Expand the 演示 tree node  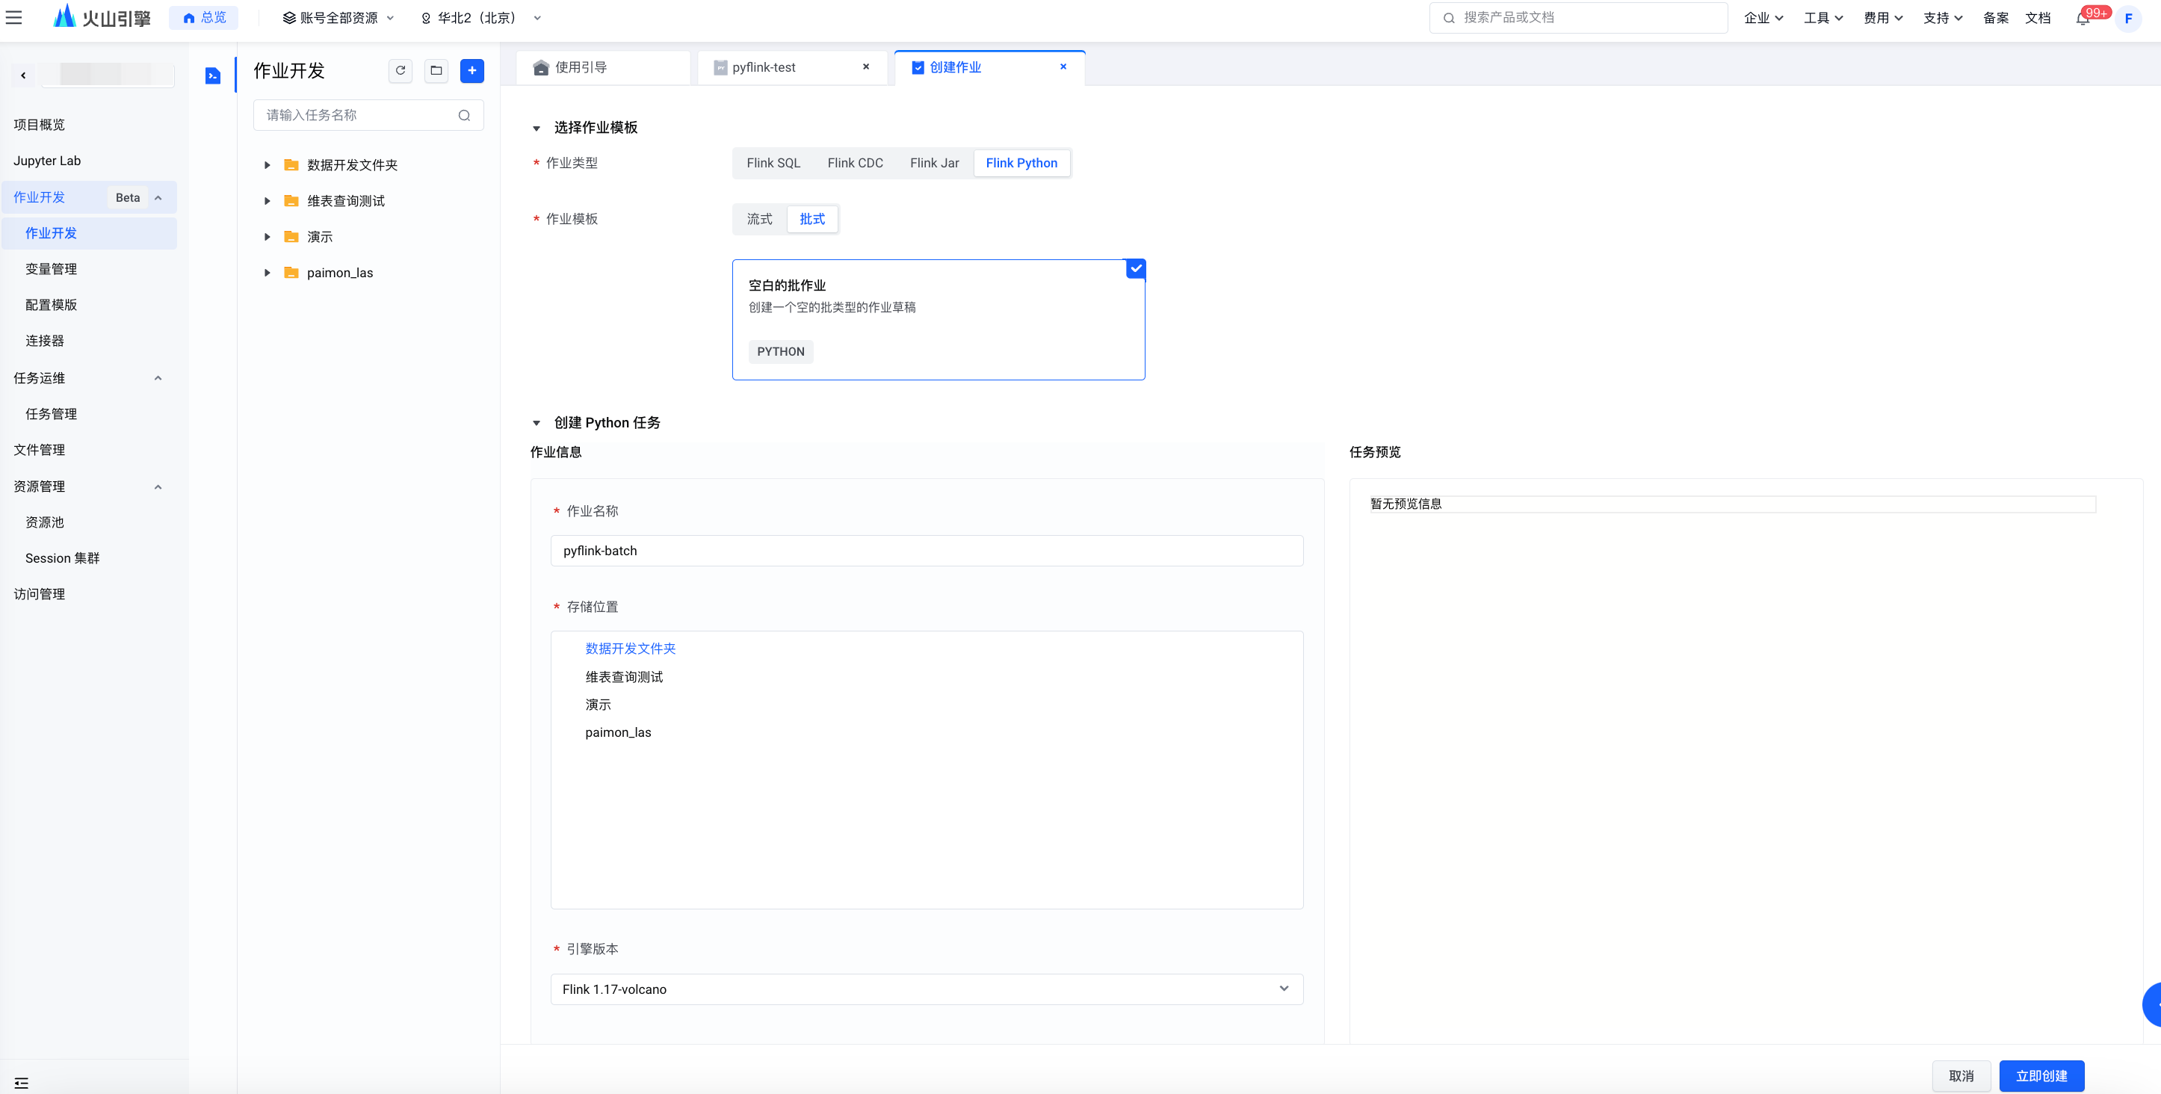[x=268, y=238]
